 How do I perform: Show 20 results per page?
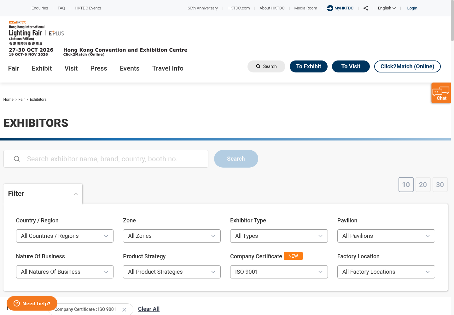click(x=423, y=185)
